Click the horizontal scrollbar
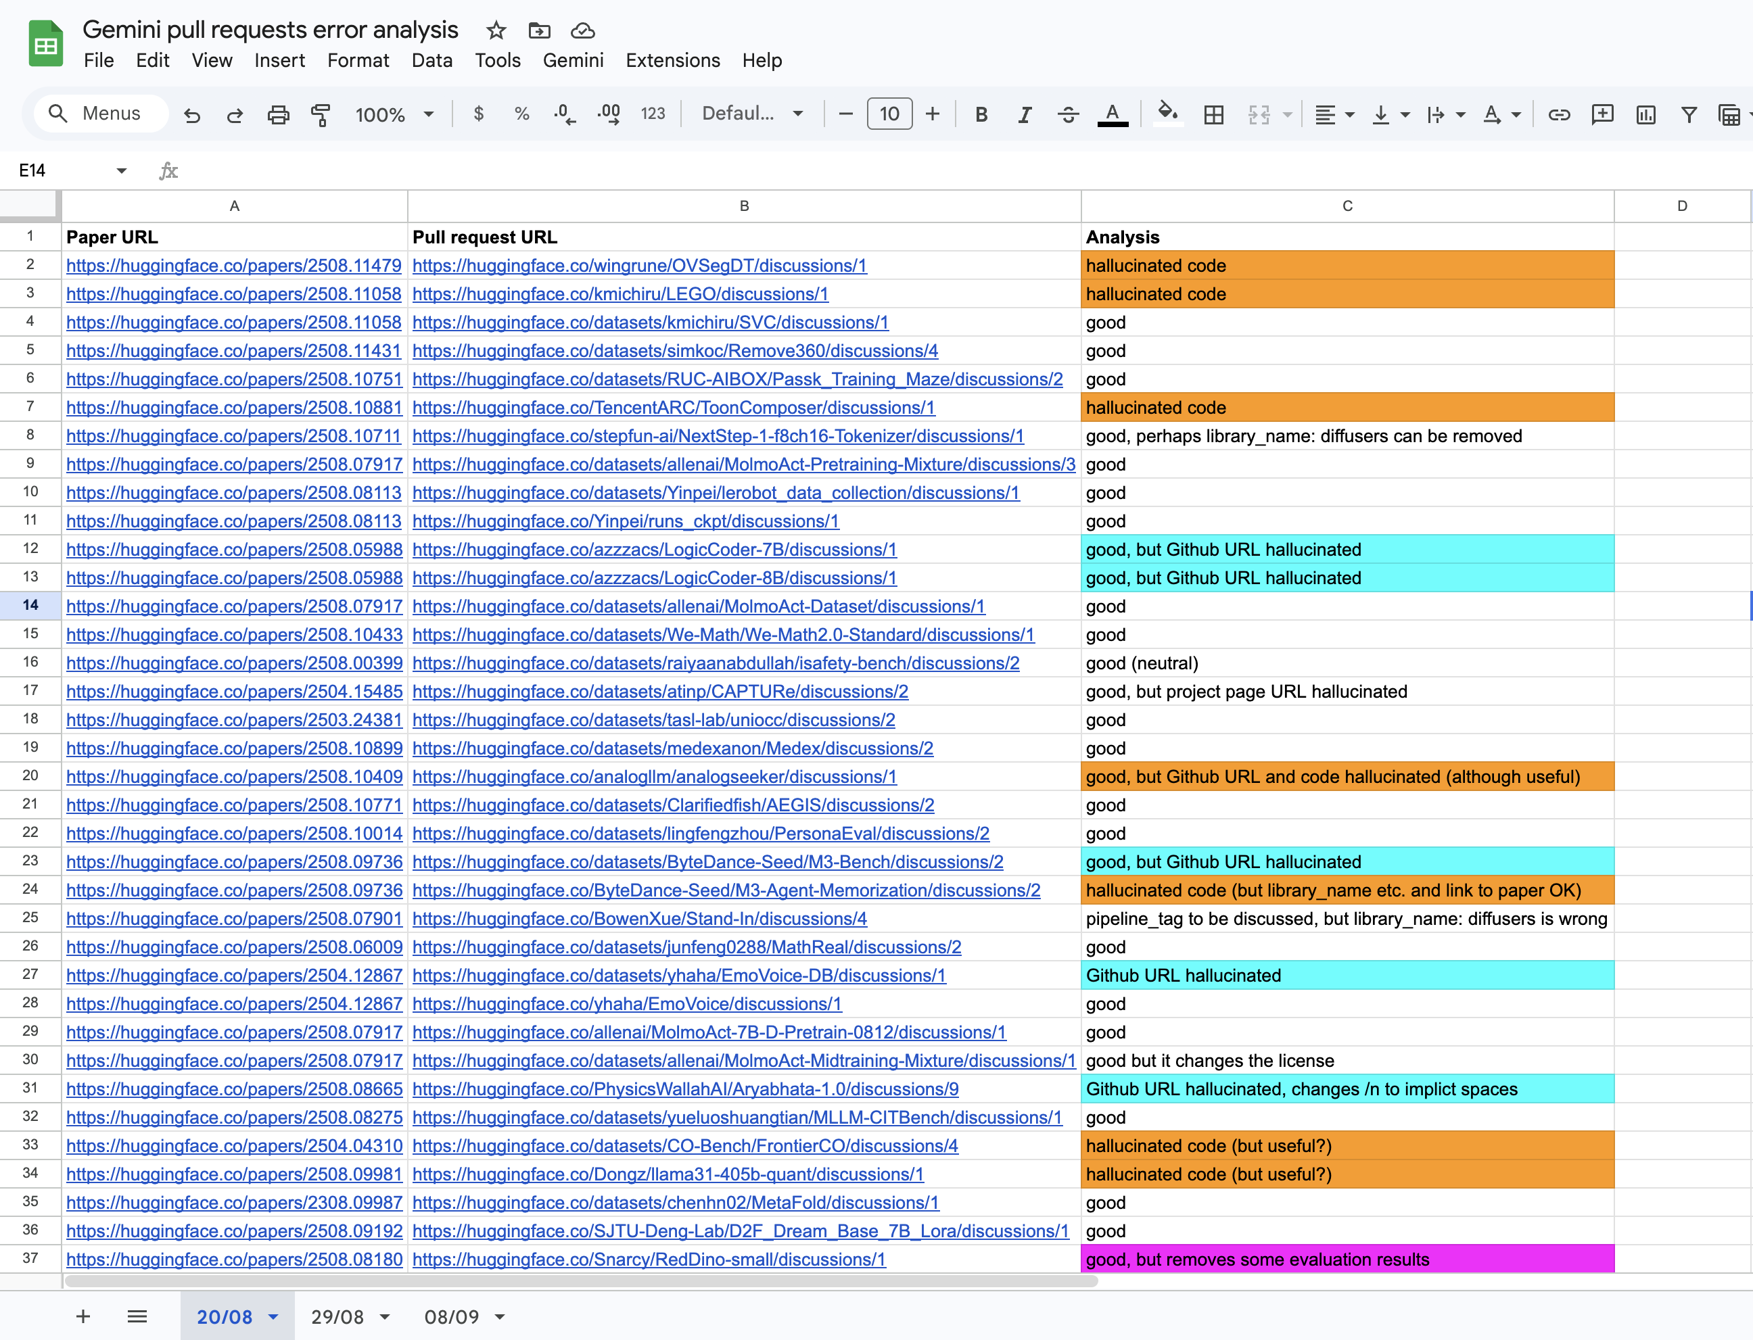Screen dimensions: 1753x1340 [581, 1281]
